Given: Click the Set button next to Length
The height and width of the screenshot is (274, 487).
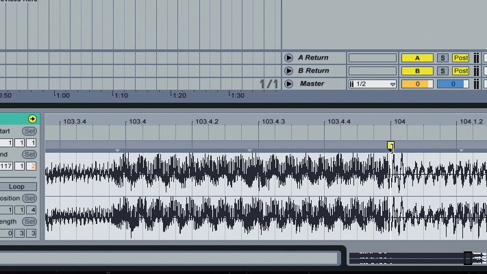Looking at the screenshot, I should point(29,221).
